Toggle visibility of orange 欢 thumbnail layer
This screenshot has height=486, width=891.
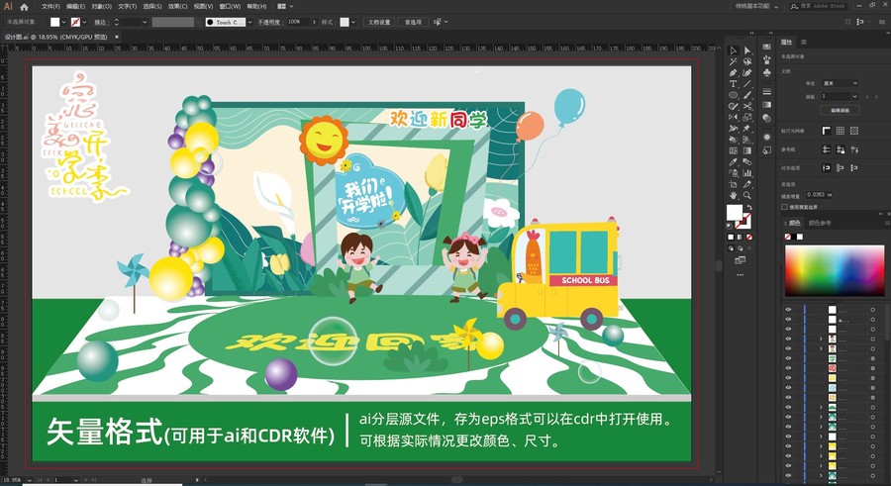(x=788, y=397)
